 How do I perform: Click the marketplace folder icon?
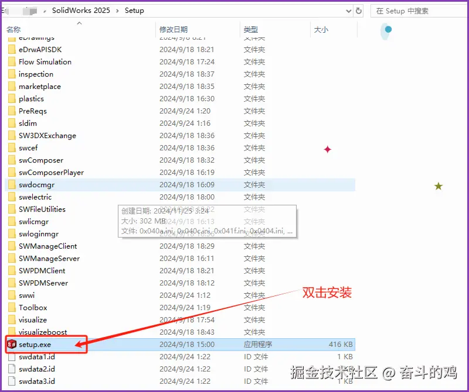click(12, 86)
